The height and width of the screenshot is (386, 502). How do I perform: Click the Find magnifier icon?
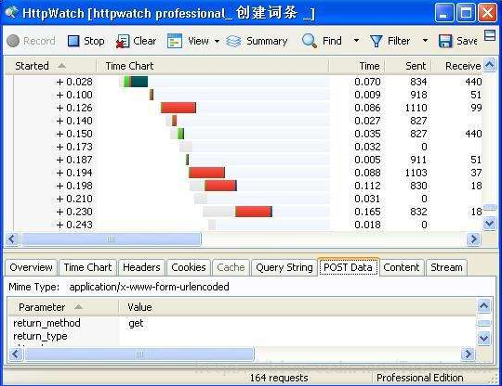click(310, 41)
